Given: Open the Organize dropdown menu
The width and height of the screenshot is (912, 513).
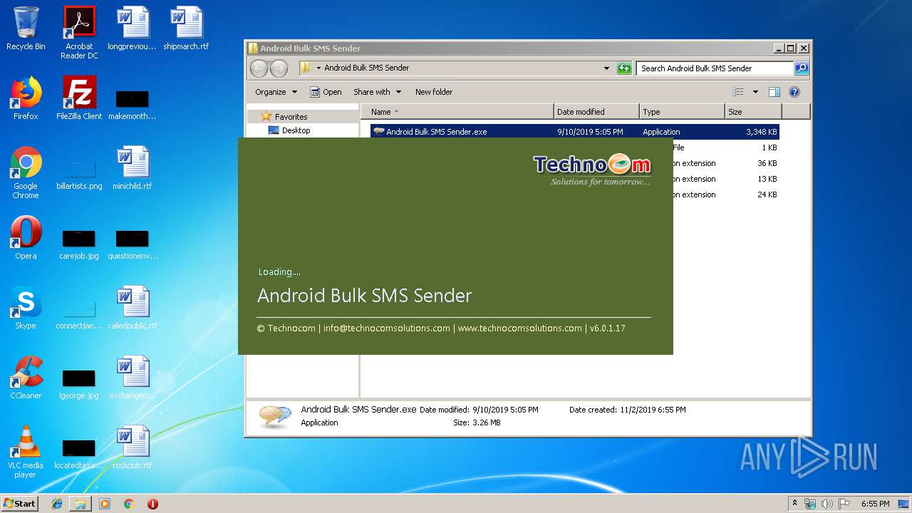Looking at the screenshot, I should point(276,92).
